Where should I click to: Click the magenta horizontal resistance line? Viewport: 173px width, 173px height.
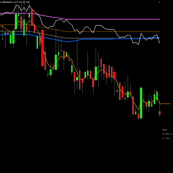coord(113,19)
